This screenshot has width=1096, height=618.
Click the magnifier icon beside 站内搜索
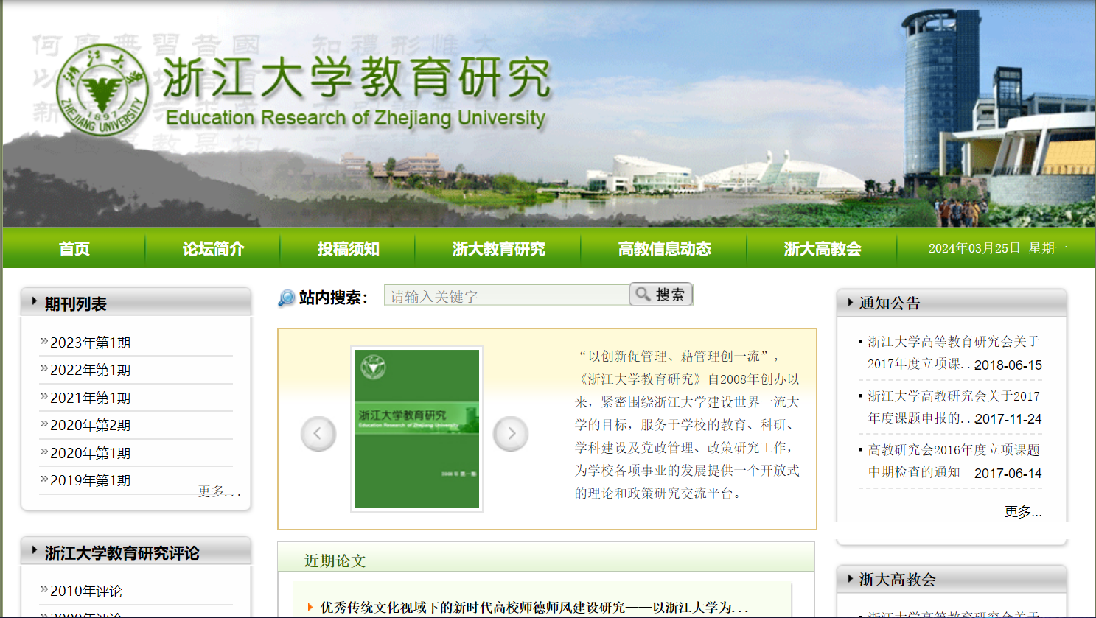(286, 298)
